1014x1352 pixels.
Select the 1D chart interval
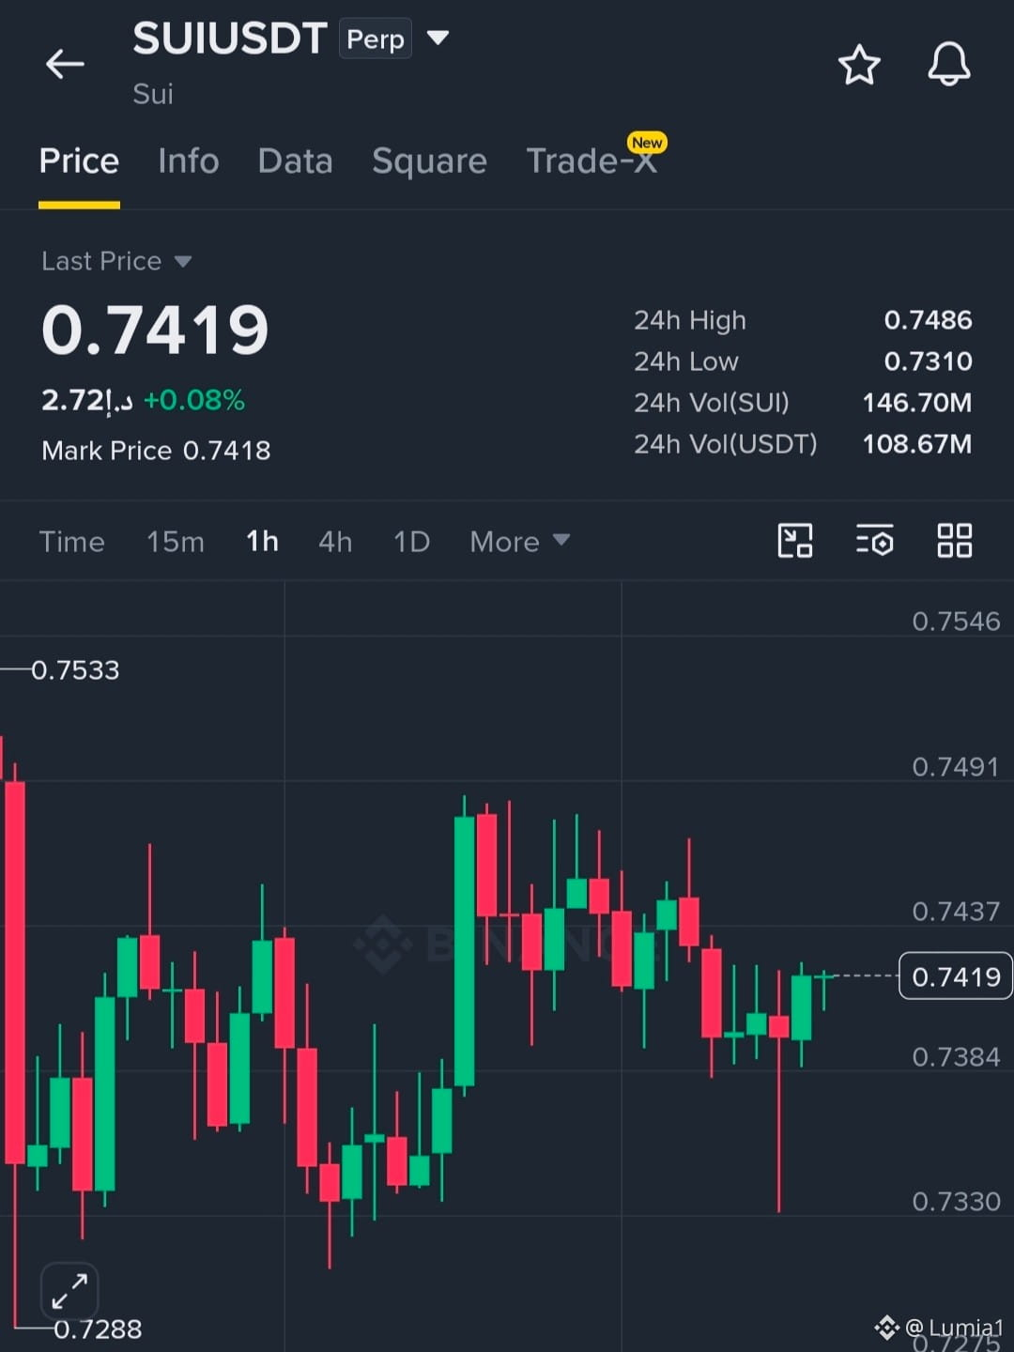tap(411, 542)
